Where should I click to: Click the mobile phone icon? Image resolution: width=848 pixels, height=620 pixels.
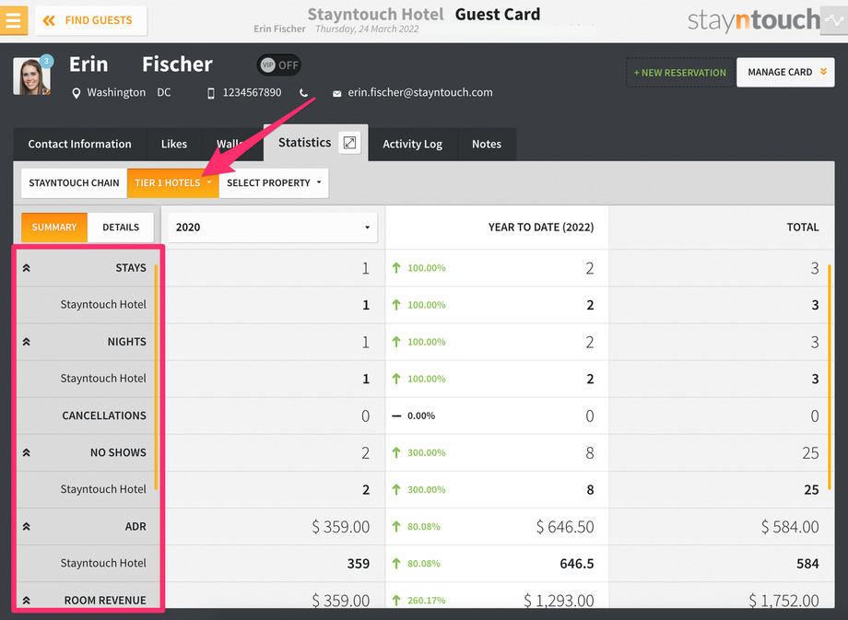[x=211, y=94]
